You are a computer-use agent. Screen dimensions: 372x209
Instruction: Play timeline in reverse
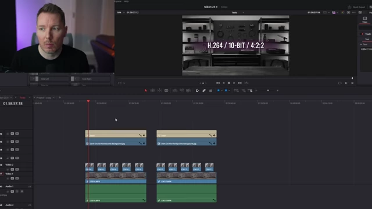(x=223, y=83)
